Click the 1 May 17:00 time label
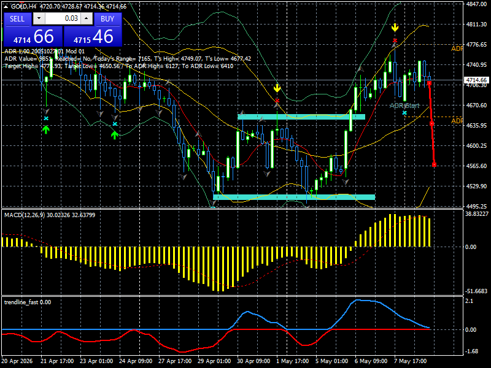 pyautogui.click(x=292, y=361)
